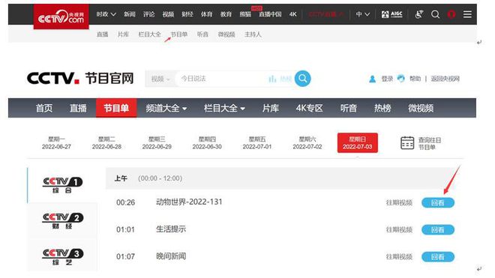Go to 听音 tab in gray navigation bar
495x278 pixels.
click(x=349, y=108)
